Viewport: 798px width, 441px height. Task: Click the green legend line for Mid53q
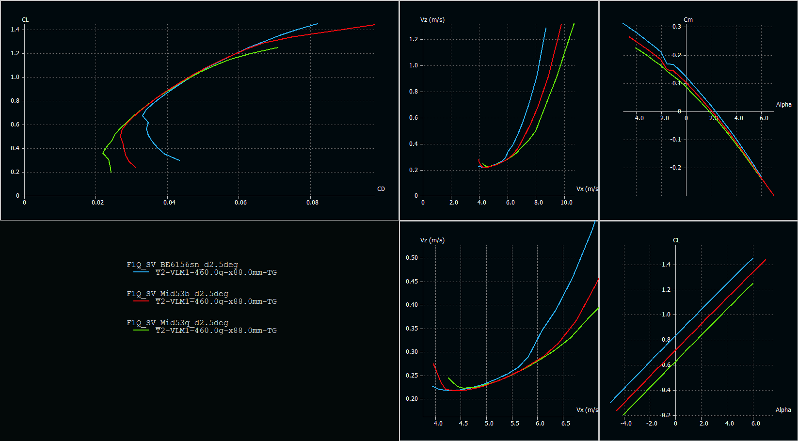[x=141, y=331]
